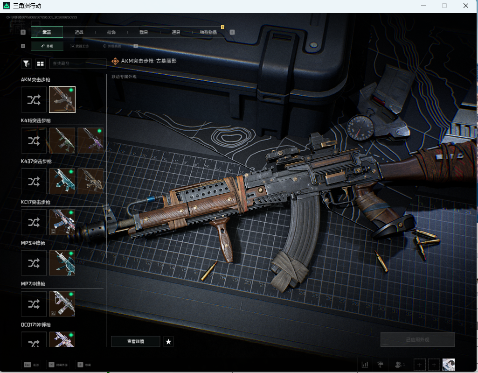Screen dimensions: 478x373
Task: Switch to the grid view layout icon
Action: [40, 63]
